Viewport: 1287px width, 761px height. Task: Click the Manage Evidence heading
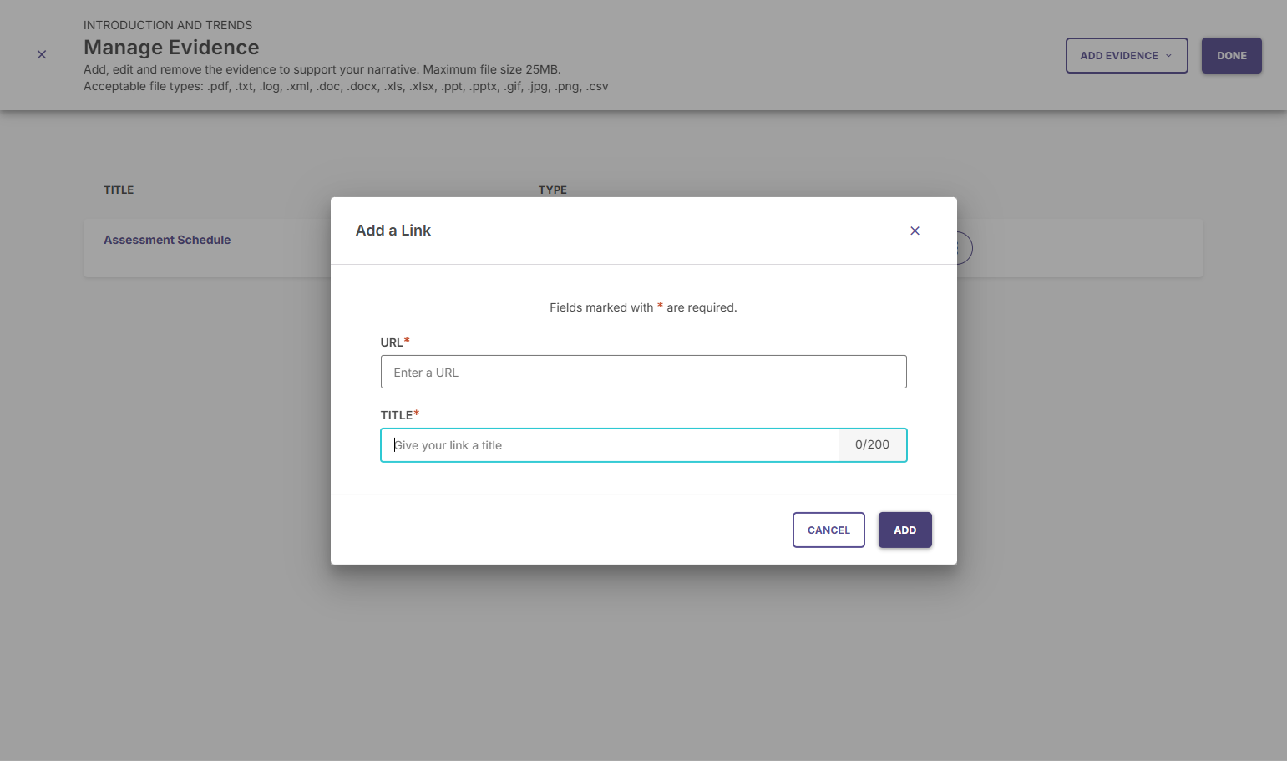pyautogui.click(x=171, y=48)
